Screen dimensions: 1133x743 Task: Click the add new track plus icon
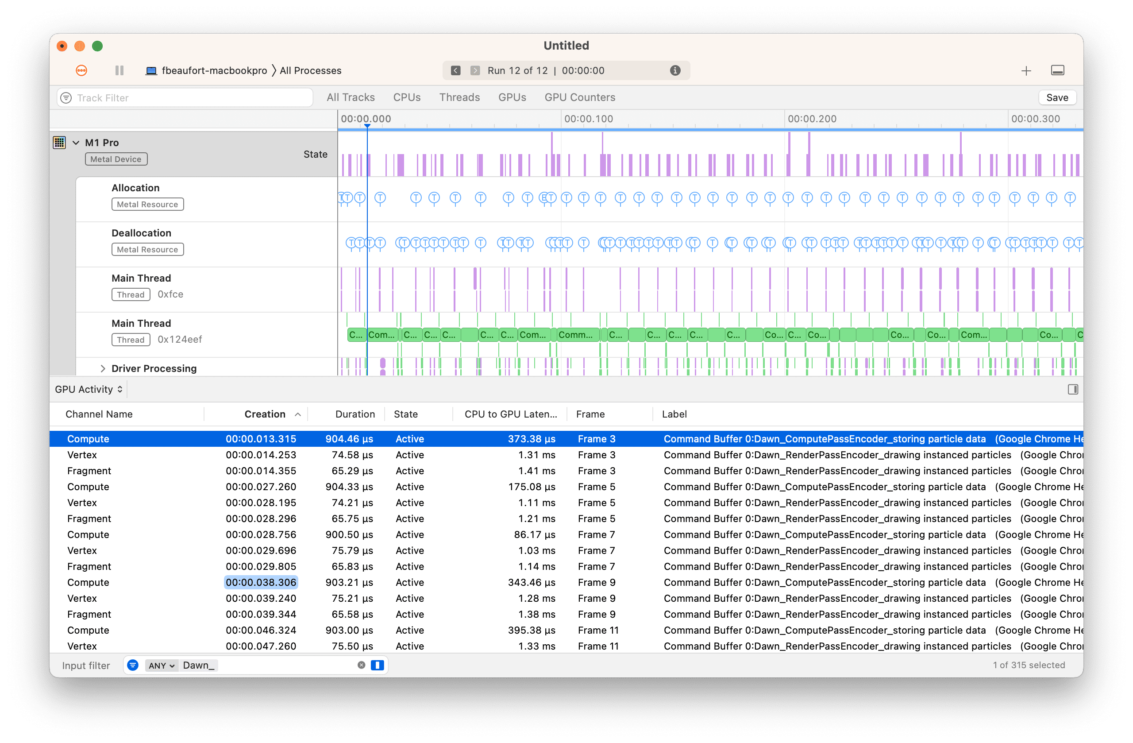coord(1026,70)
